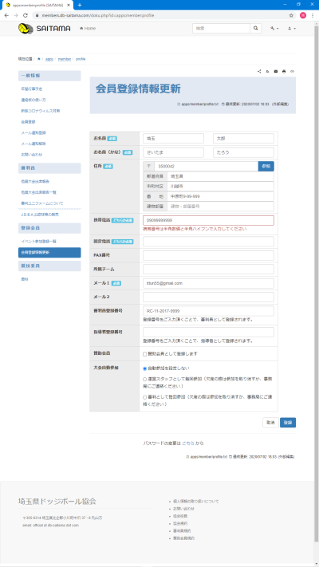Choose 運営スタッフとして毎回参加 radio option
The width and height of the screenshot is (319, 567).
tap(144, 380)
